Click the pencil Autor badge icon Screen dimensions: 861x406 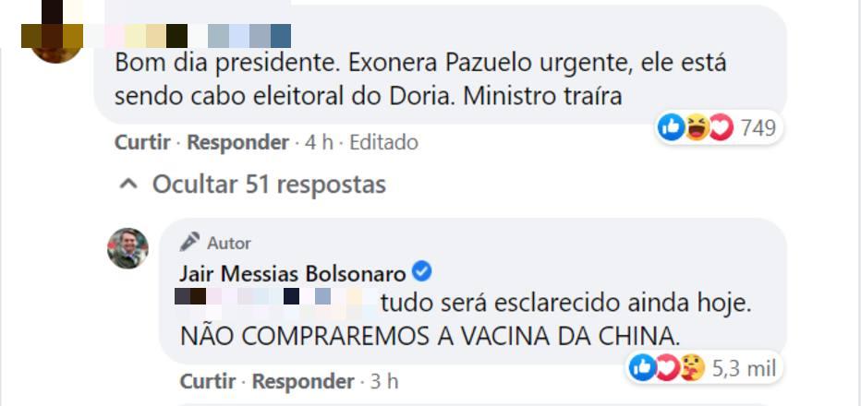pyautogui.click(x=189, y=242)
